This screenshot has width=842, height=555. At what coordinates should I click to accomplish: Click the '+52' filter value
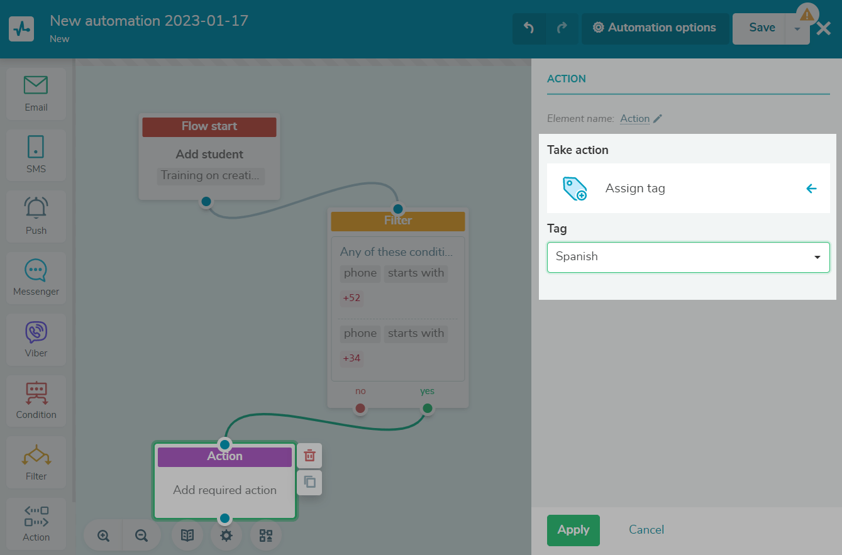[352, 298]
